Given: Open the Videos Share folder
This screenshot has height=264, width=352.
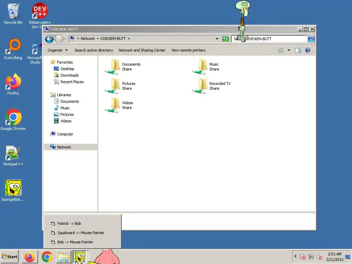Looking at the screenshot, I should [119, 105].
